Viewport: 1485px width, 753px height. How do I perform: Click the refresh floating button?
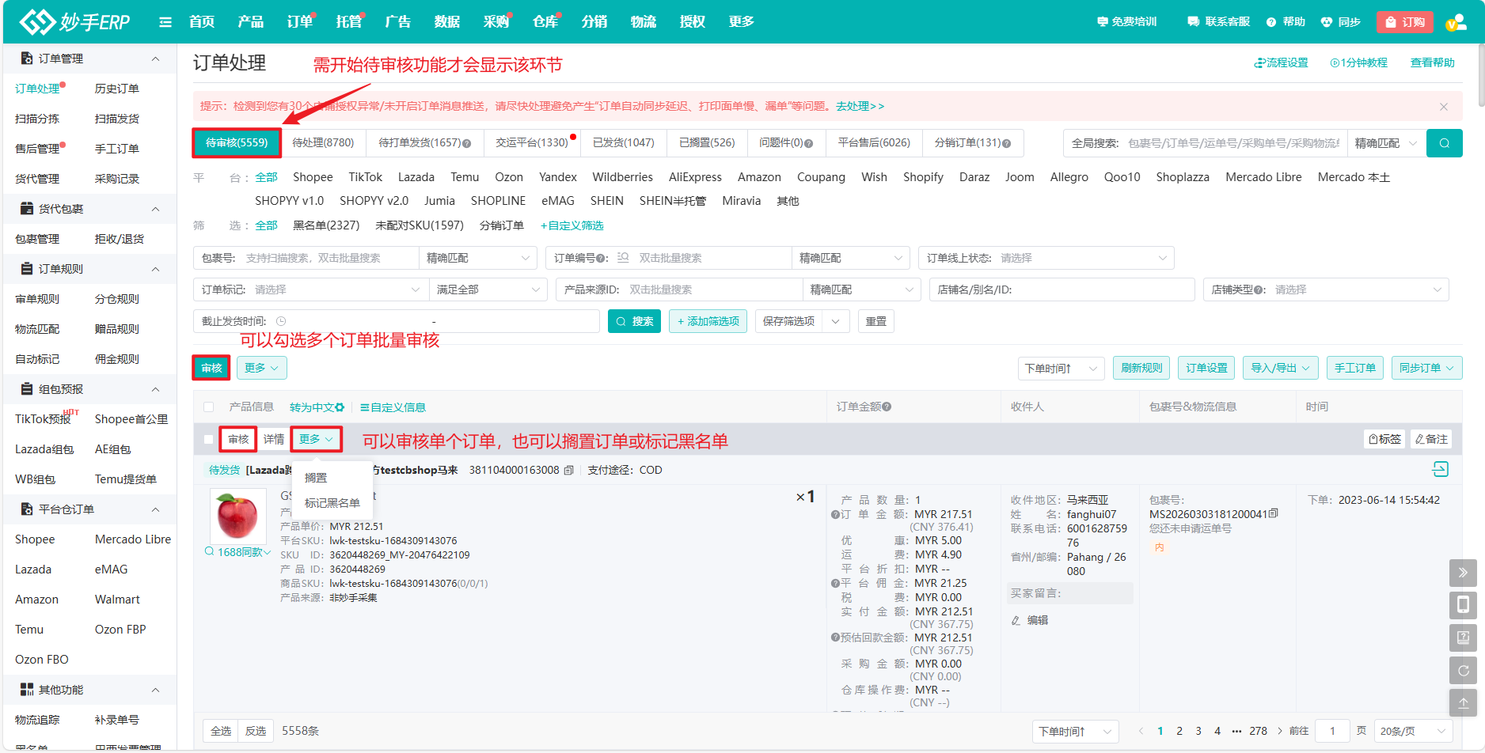[x=1463, y=670]
